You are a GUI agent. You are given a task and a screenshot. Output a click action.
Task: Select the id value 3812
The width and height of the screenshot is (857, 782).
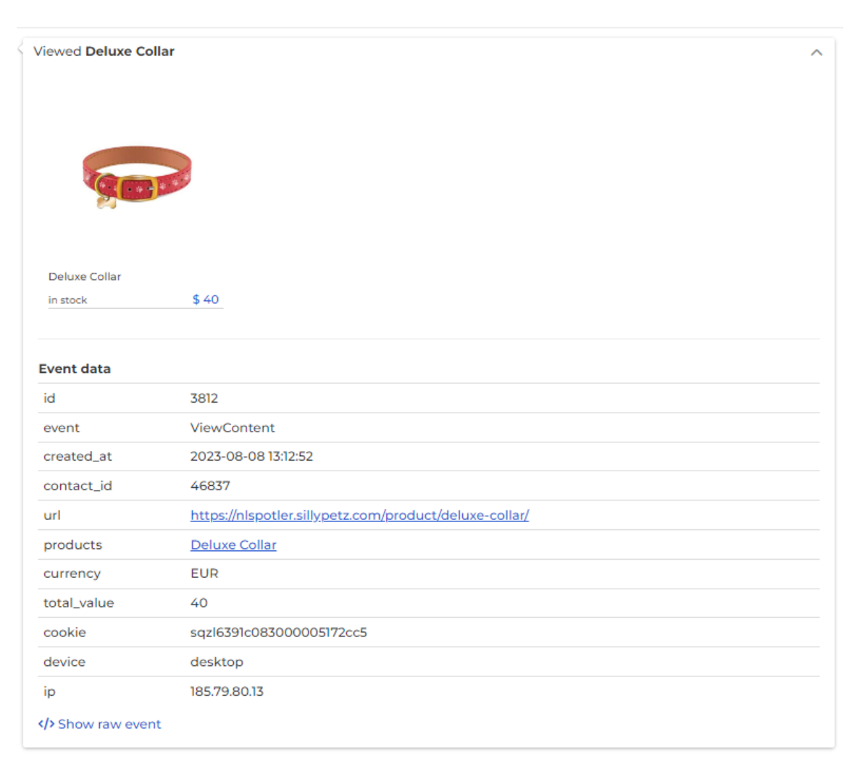[204, 398]
